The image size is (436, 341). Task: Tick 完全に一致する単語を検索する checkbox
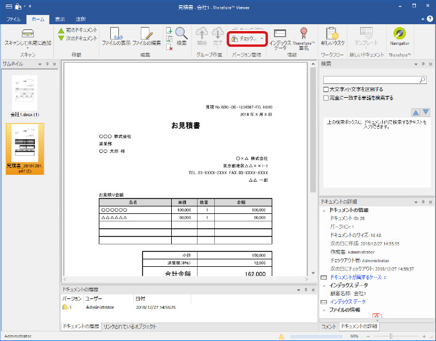(x=326, y=98)
